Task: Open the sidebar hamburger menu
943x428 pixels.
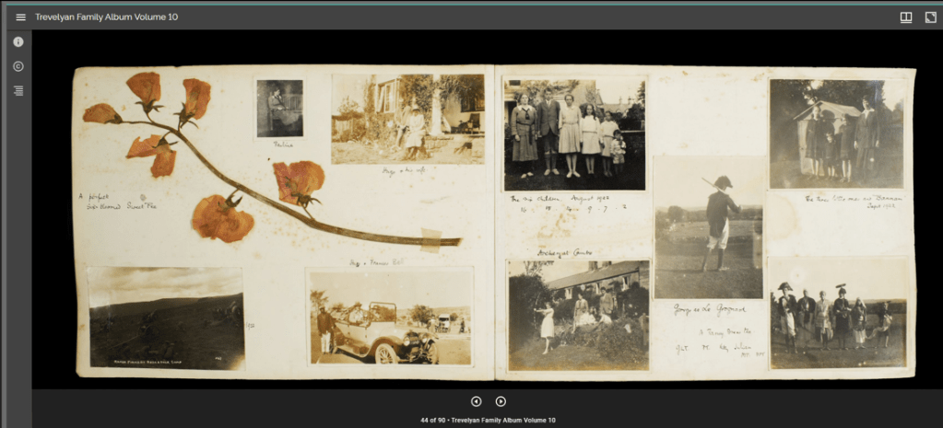Action: [x=20, y=17]
